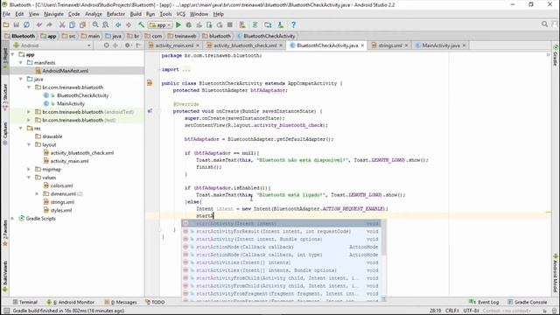Collapse the manifests folder node
Screen dimensions: 560x315
coord(21,63)
